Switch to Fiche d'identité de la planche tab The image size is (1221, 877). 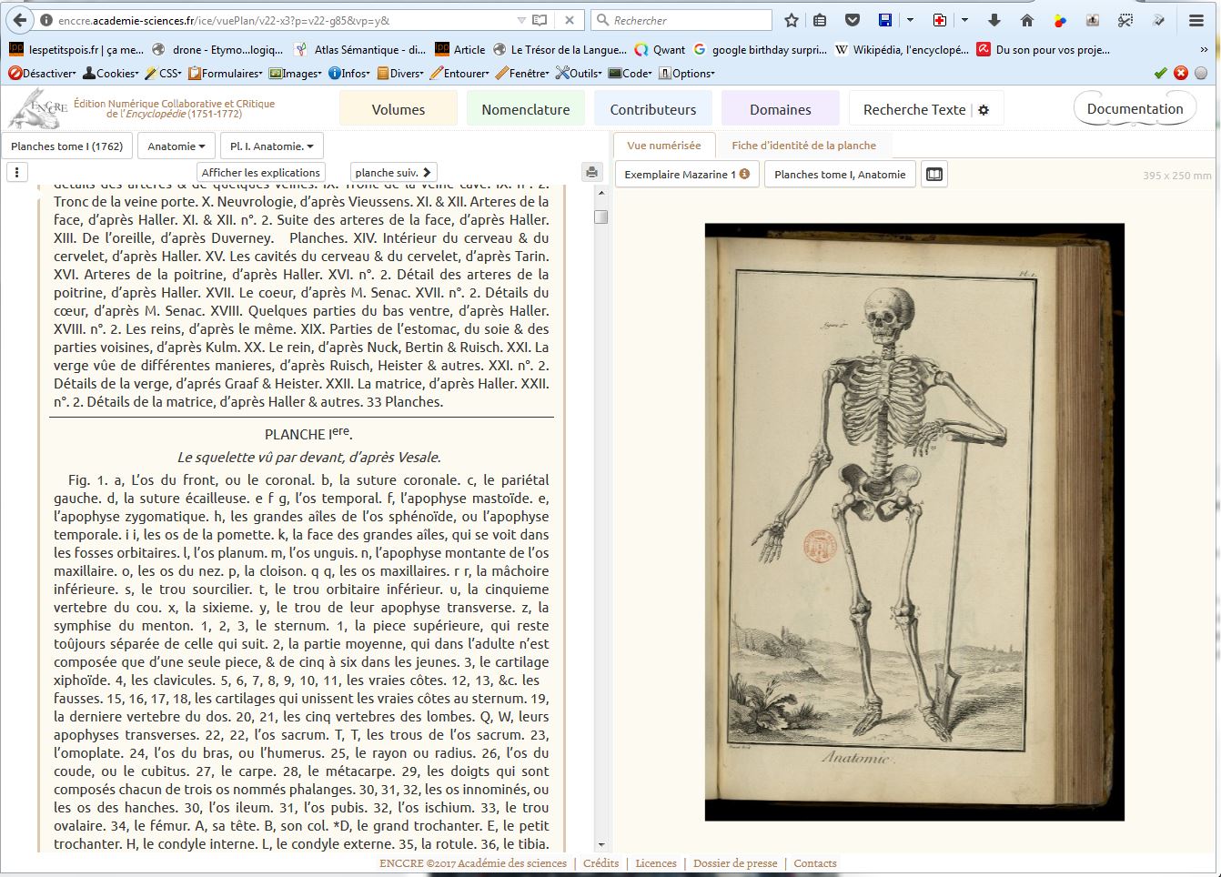[803, 145]
